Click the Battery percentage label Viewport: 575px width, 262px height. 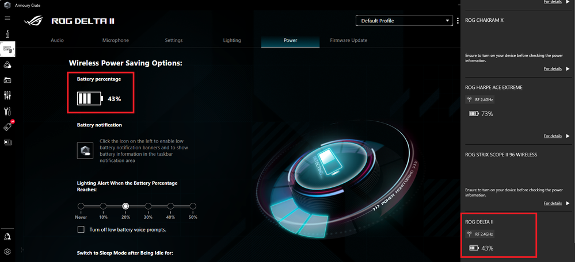[x=99, y=79]
